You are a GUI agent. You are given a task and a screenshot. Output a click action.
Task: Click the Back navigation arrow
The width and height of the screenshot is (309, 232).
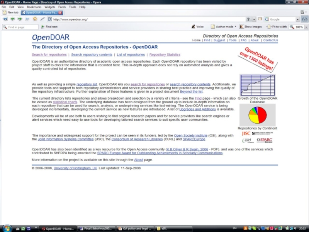[x=12, y=19]
